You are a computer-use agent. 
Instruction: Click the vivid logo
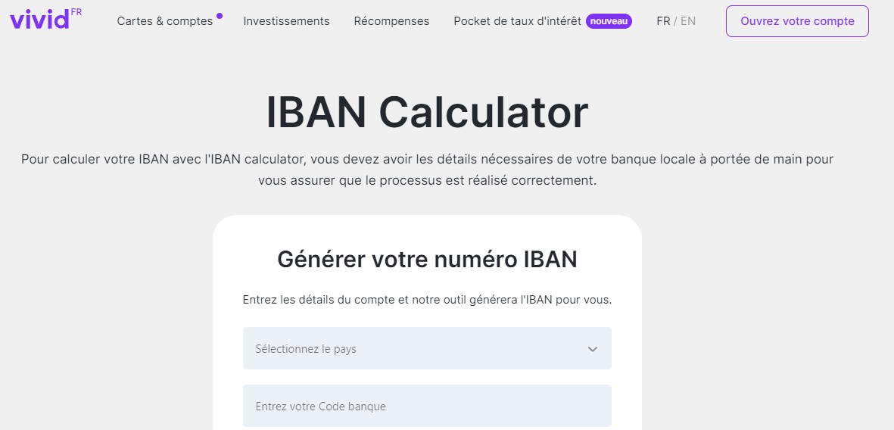point(39,20)
